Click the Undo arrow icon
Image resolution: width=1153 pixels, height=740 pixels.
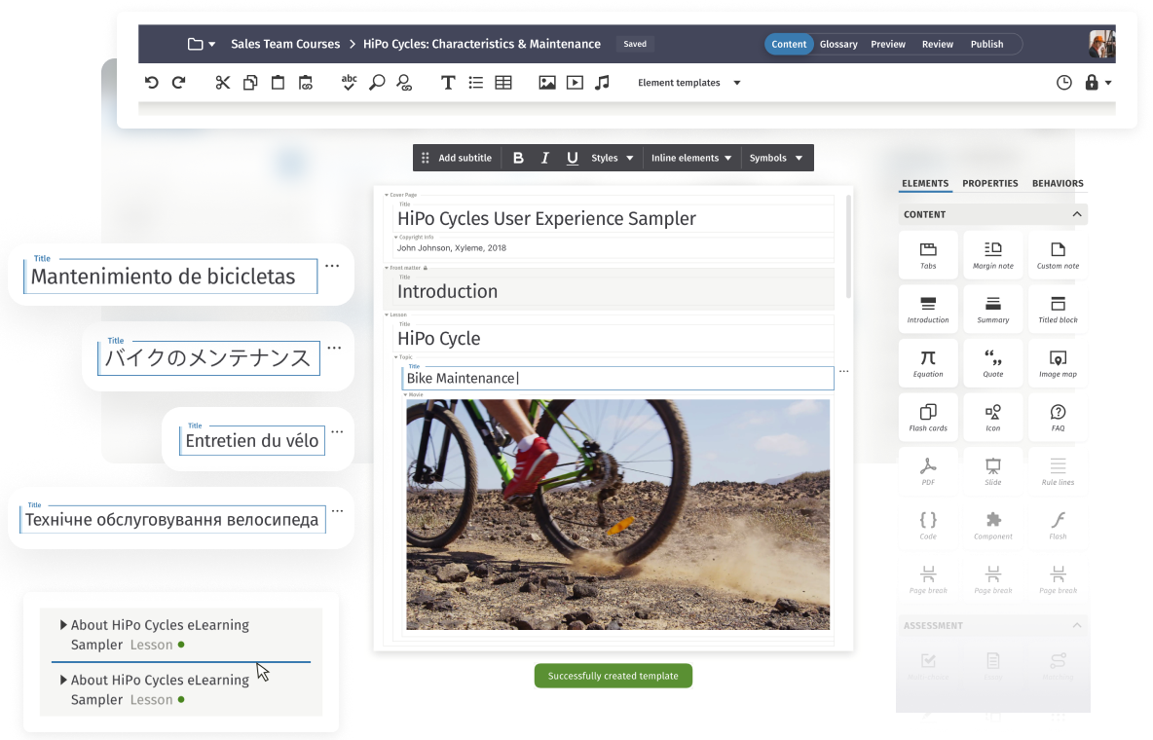pyautogui.click(x=151, y=83)
